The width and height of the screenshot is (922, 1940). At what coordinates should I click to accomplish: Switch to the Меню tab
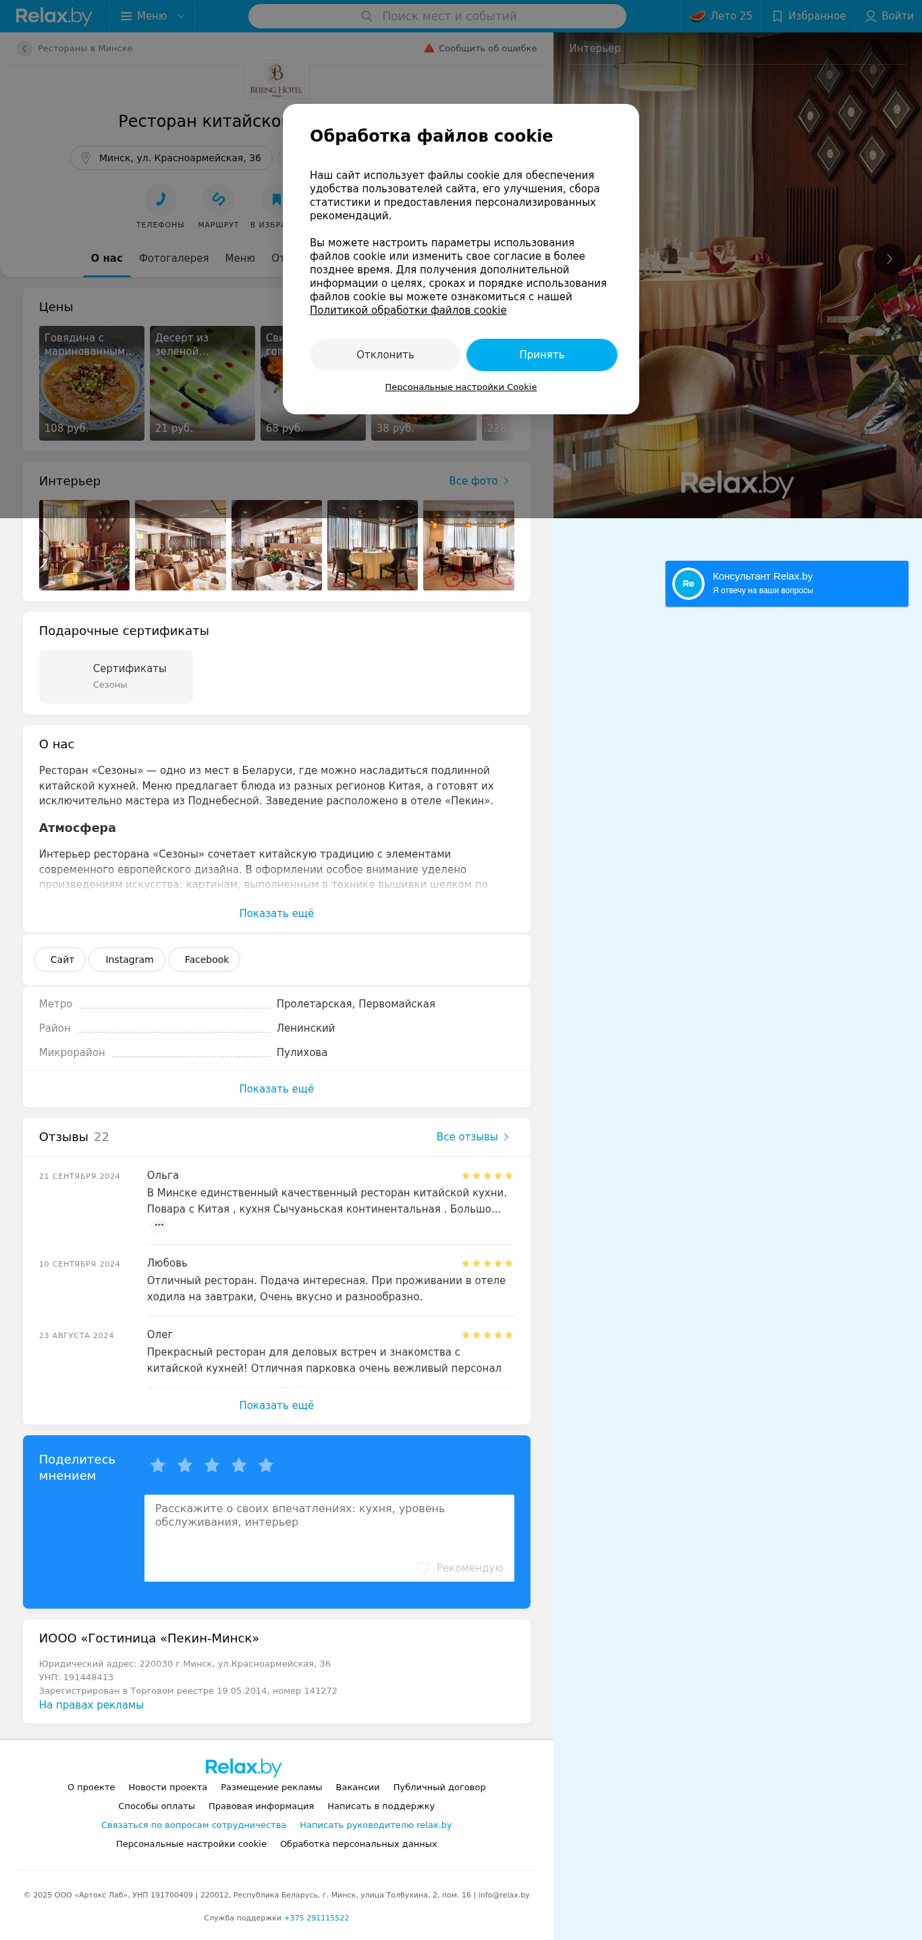tap(240, 258)
